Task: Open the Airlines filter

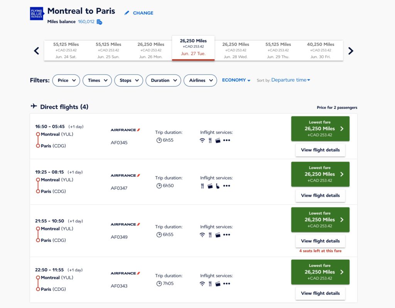Action: (200, 80)
